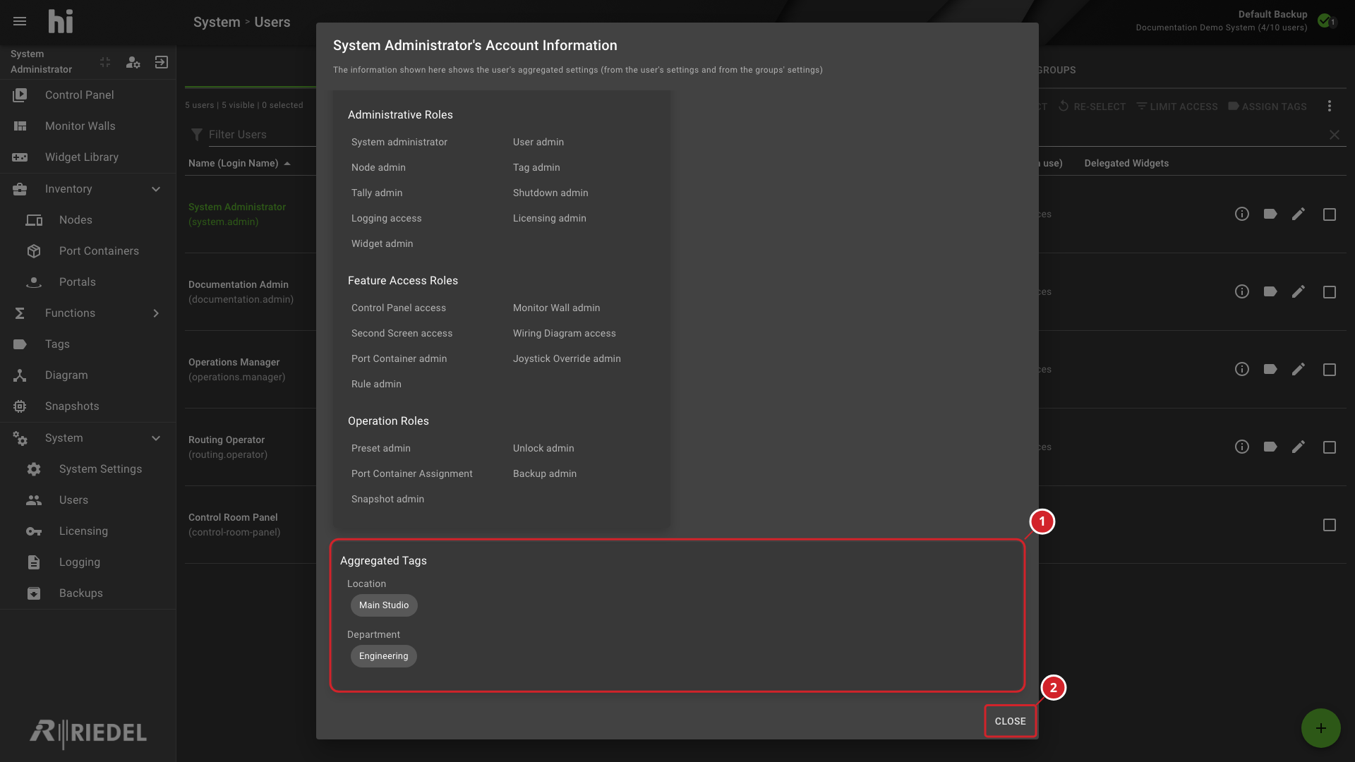
Task: Click the Engineering department tag chip
Action: [383, 656]
